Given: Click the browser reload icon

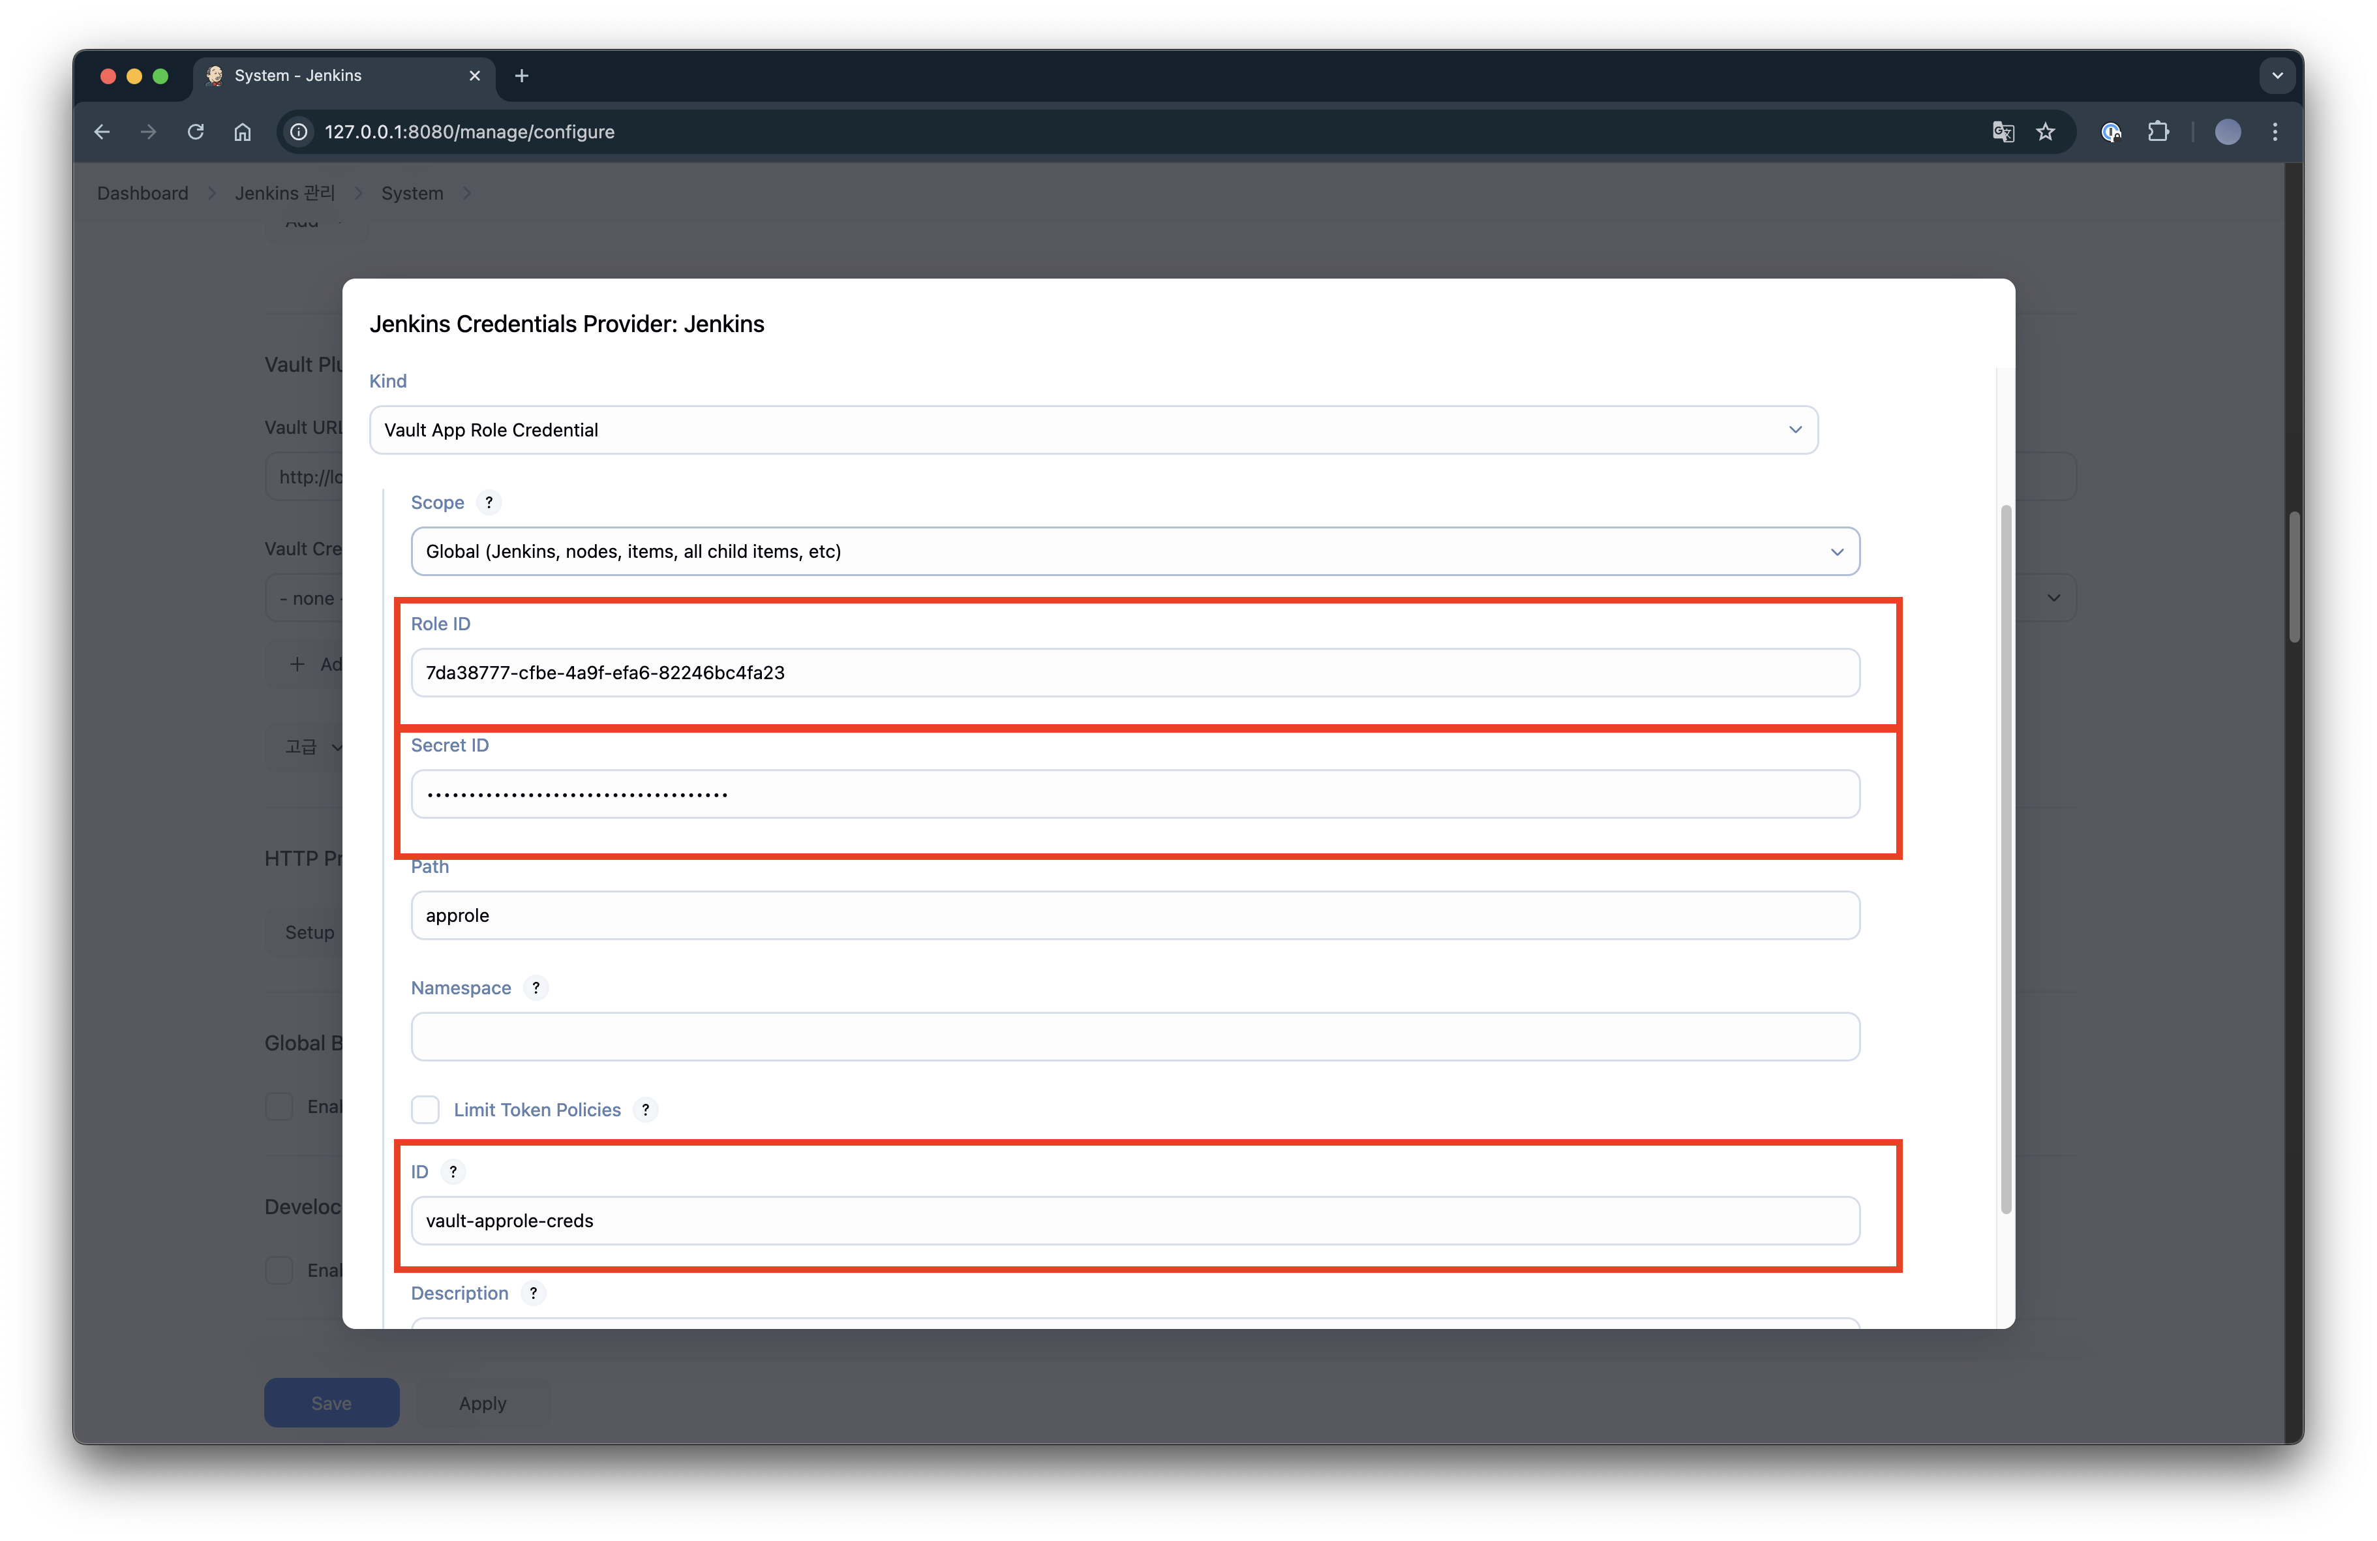Looking at the screenshot, I should pyautogui.click(x=196, y=132).
